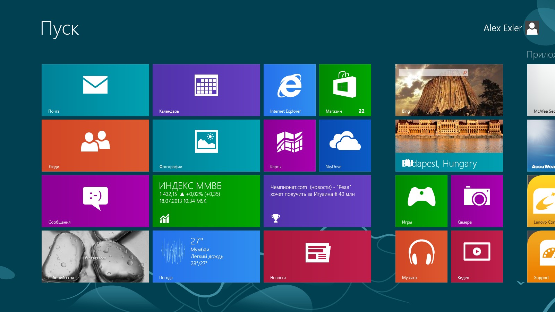Screen dimensions: 555x312
Task: Open the Сообщения messaging tile
Action: click(95, 201)
